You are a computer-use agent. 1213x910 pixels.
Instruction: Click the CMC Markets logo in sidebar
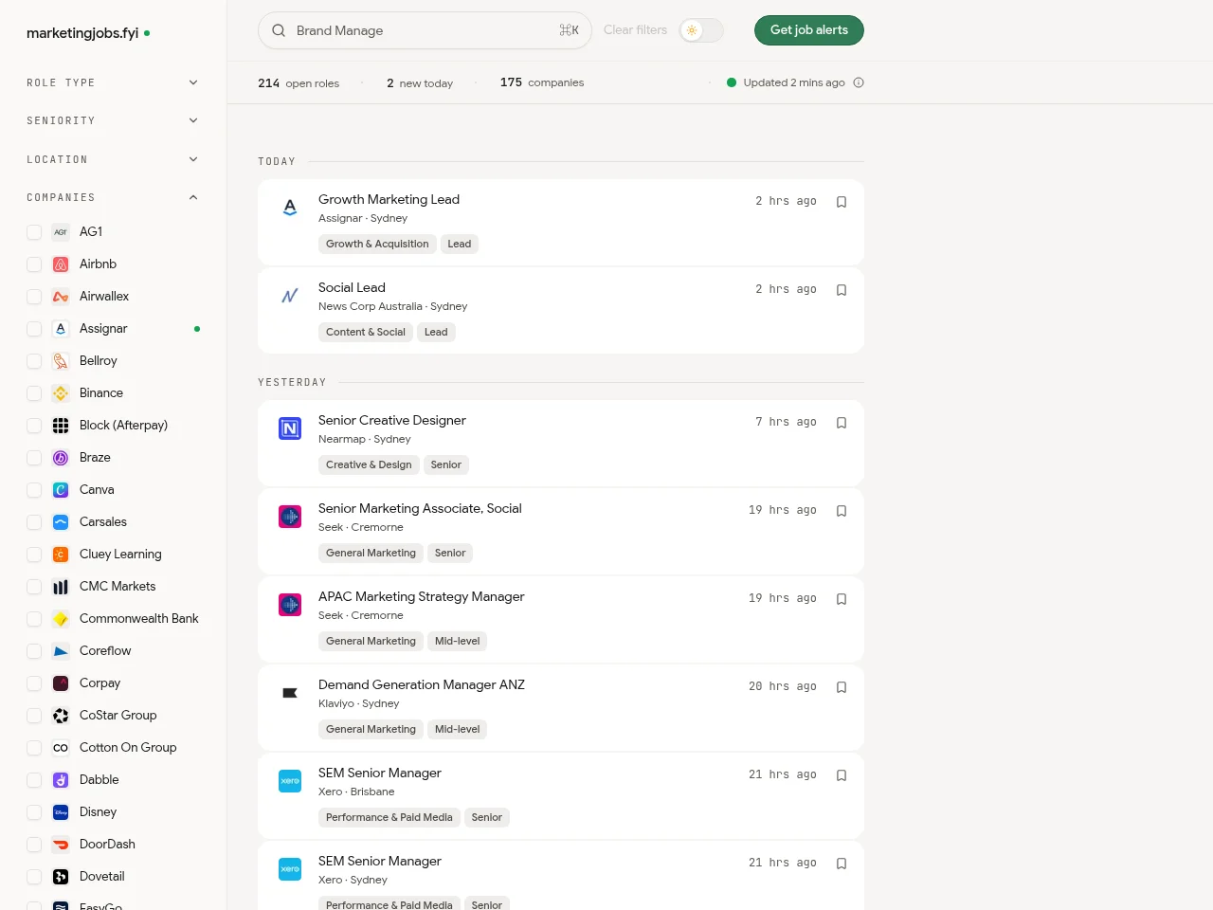tap(61, 587)
